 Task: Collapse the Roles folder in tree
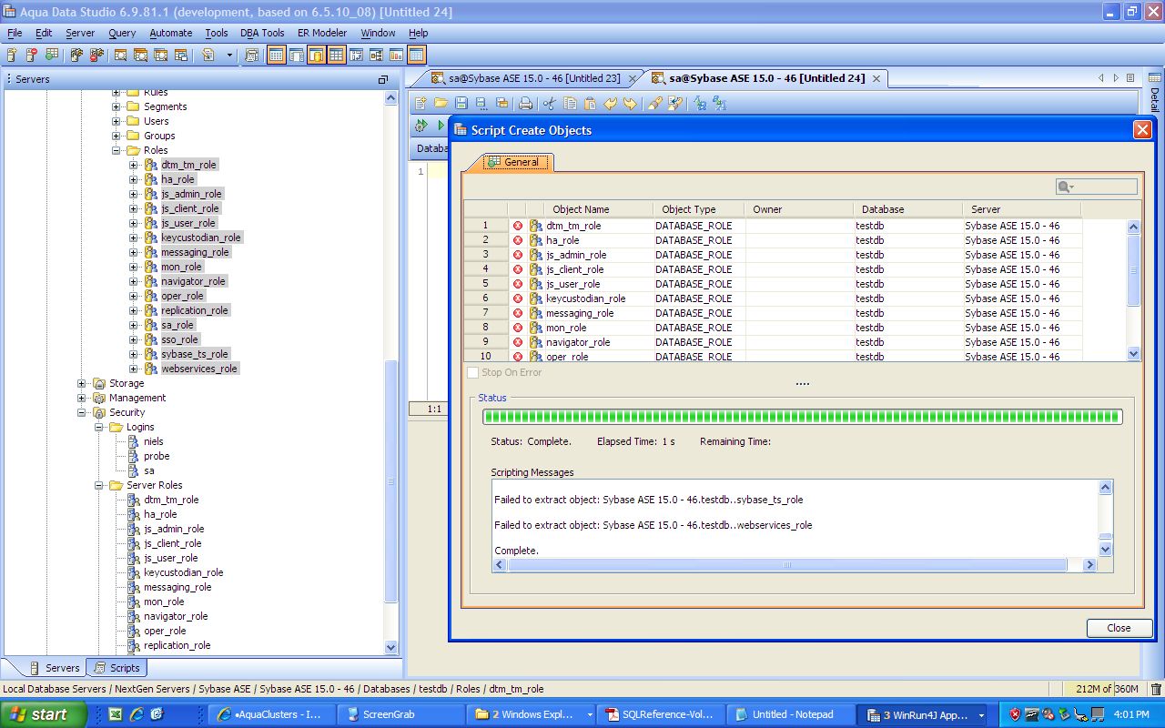pos(116,150)
